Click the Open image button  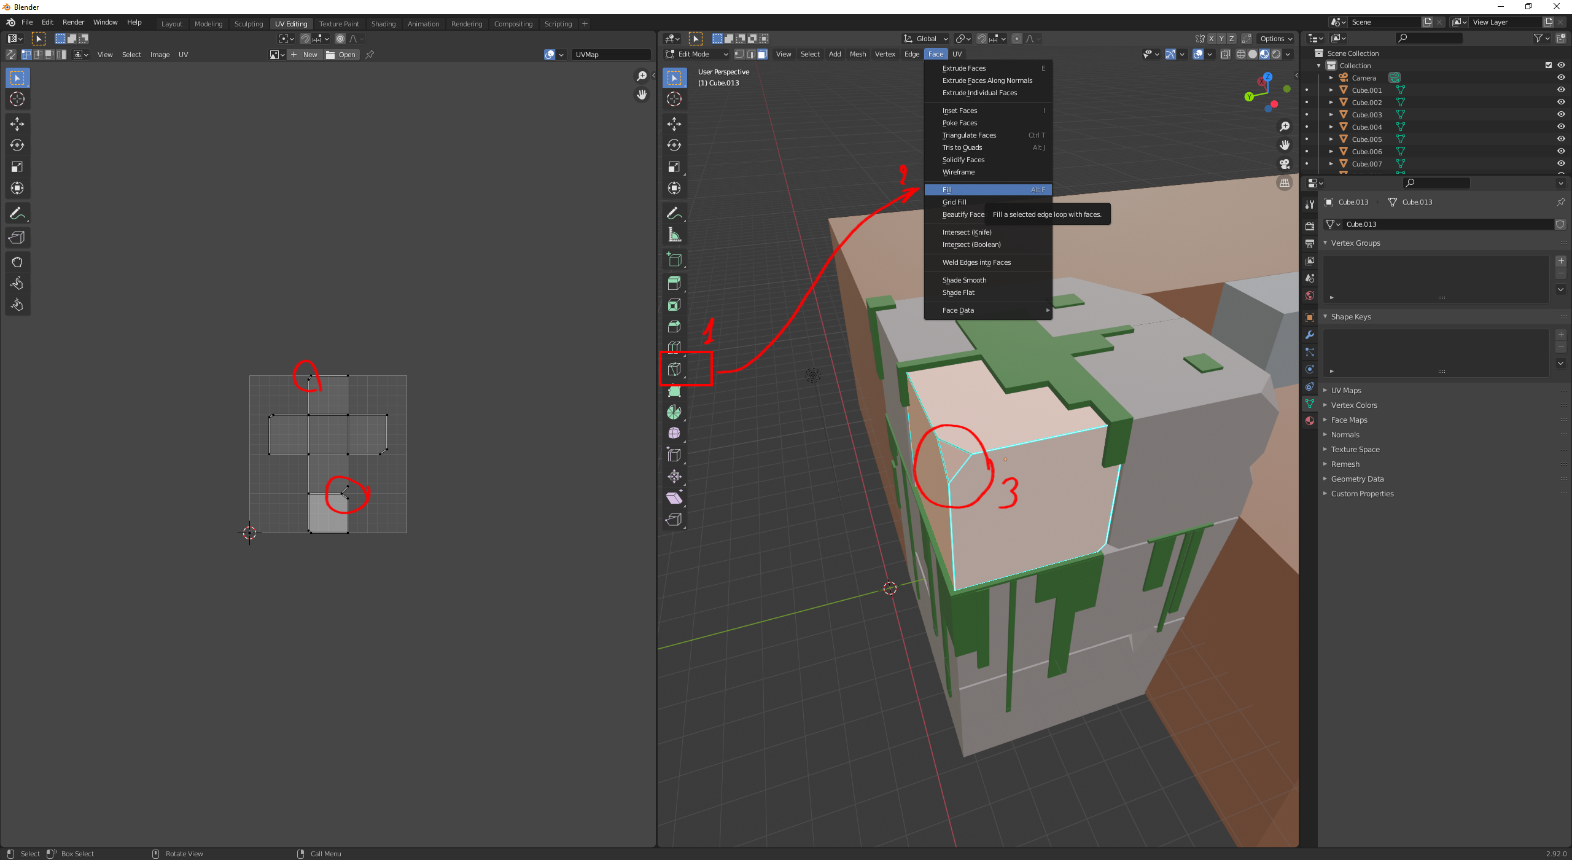click(x=341, y=55)
